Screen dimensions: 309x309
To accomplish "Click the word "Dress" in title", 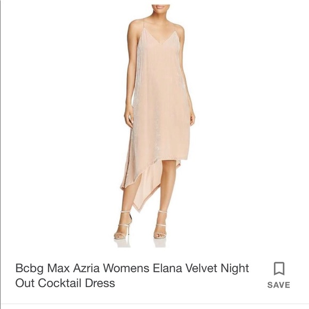I will pos(100,283).
